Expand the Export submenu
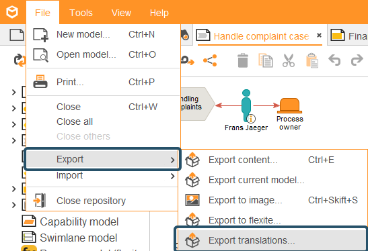The width and height of the screenshot is (368, 251). [102, 159]
